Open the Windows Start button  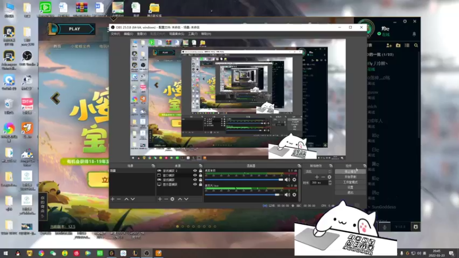point(5,253)
